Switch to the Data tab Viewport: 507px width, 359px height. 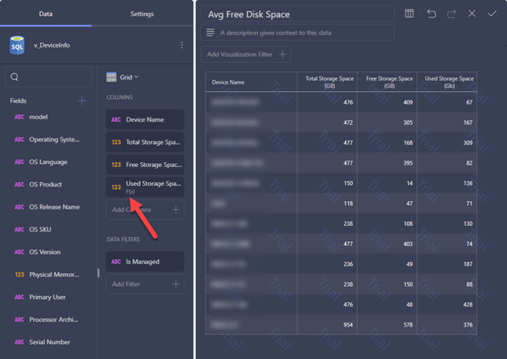click(x=45, y=14)
